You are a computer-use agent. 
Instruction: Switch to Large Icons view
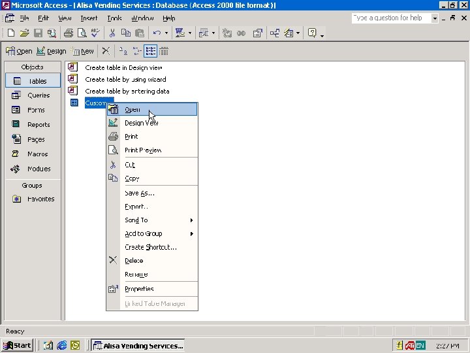123,51
